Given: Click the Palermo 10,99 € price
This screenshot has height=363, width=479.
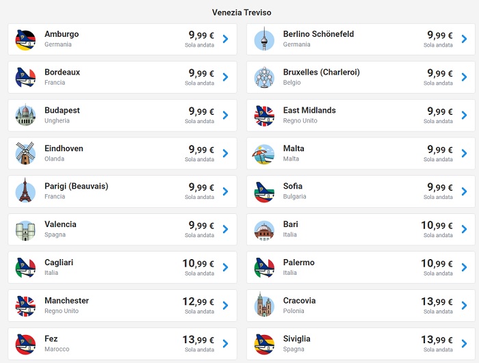Looking at the screenshot, I should pos(437,263).
